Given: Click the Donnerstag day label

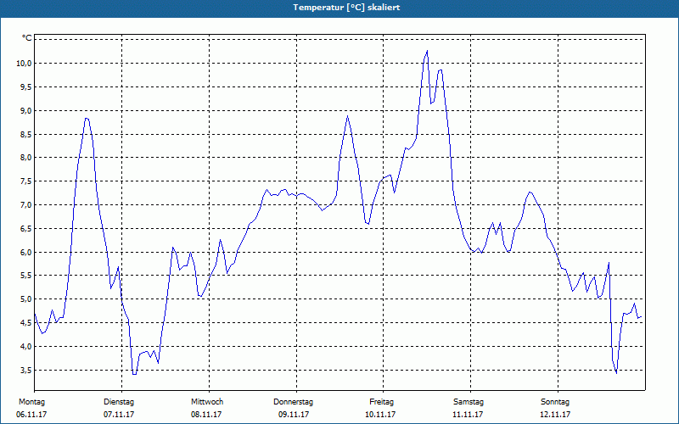Looking at the screenshot, I should [294, 401].
